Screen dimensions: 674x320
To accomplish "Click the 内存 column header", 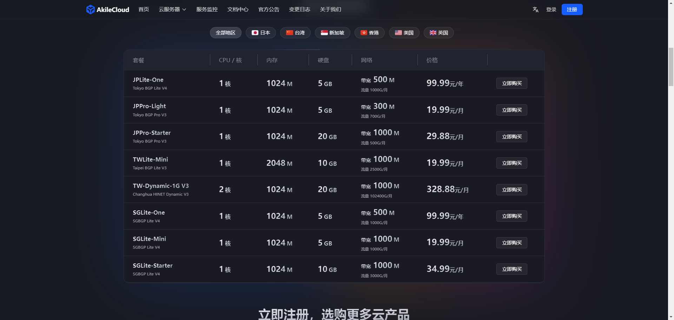I will click(272, 60).
